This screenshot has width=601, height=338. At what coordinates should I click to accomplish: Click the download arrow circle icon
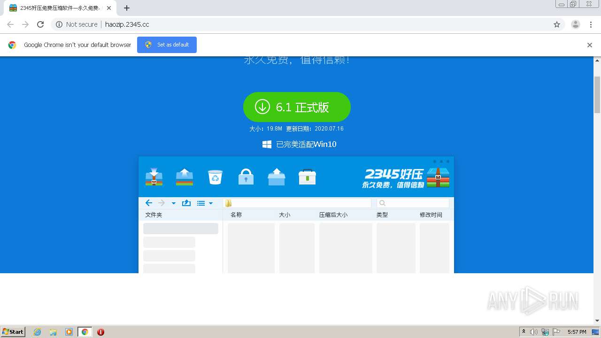[x=262, y=107]
